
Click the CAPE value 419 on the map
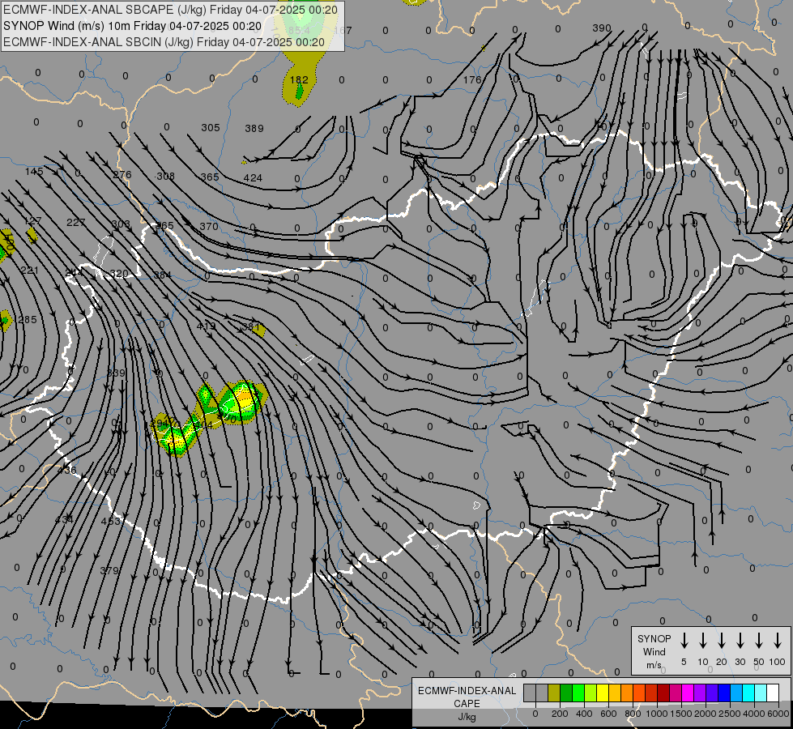pos(207,326)
